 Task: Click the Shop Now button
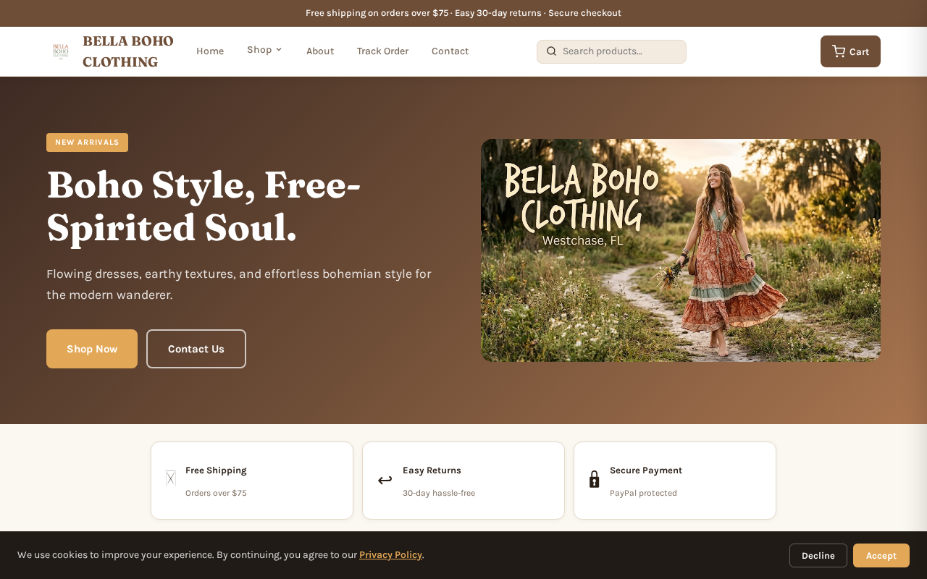click(x=92, y=349)
